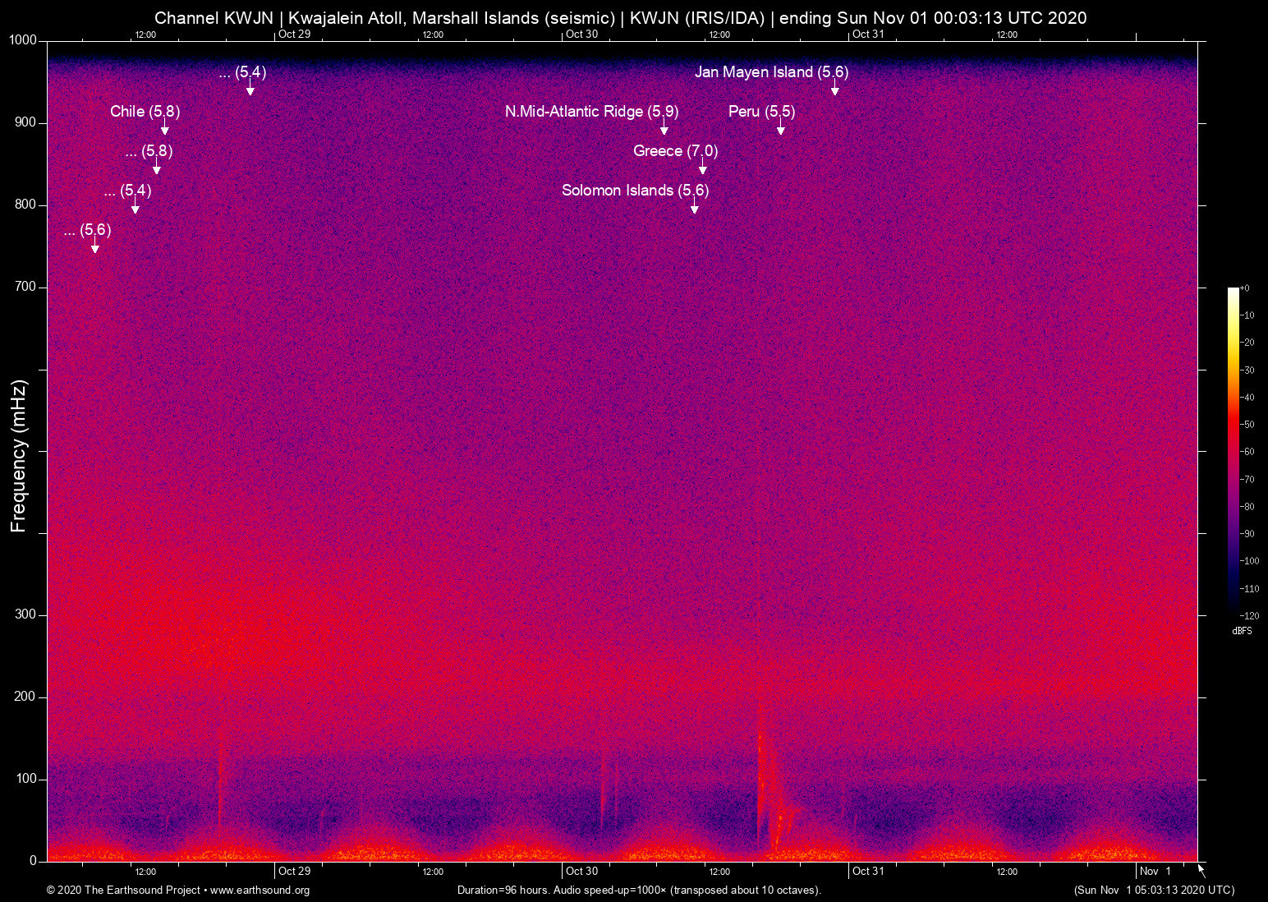Image resolution: width=1268 pixels, height=902 pixels.
Task: Click the Oct 31 marker on top time axis
Action: tap(868, 34)
